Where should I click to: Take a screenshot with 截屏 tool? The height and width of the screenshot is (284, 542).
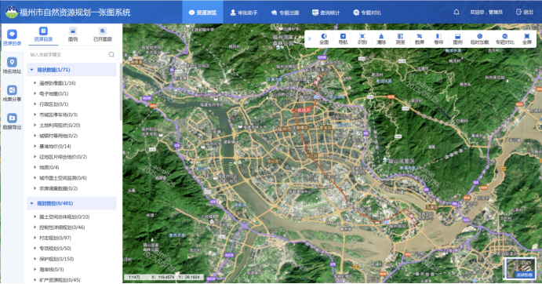pos(420,38)
